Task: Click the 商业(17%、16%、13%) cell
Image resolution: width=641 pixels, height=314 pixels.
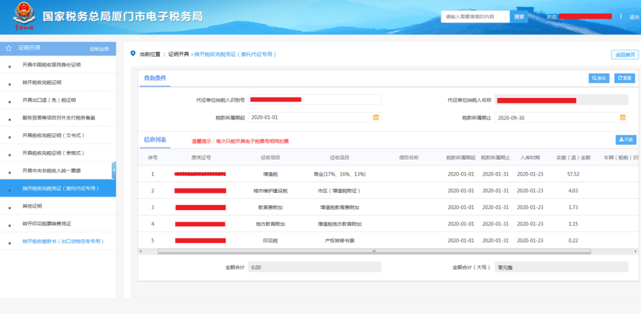Action: (339, 174)
